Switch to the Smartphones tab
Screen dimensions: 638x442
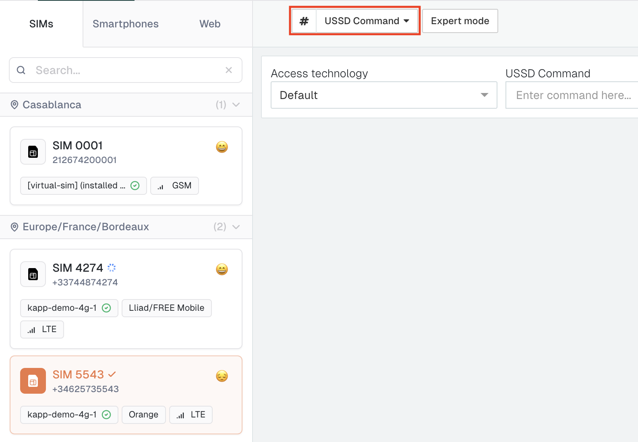click(x=126, y=24)
